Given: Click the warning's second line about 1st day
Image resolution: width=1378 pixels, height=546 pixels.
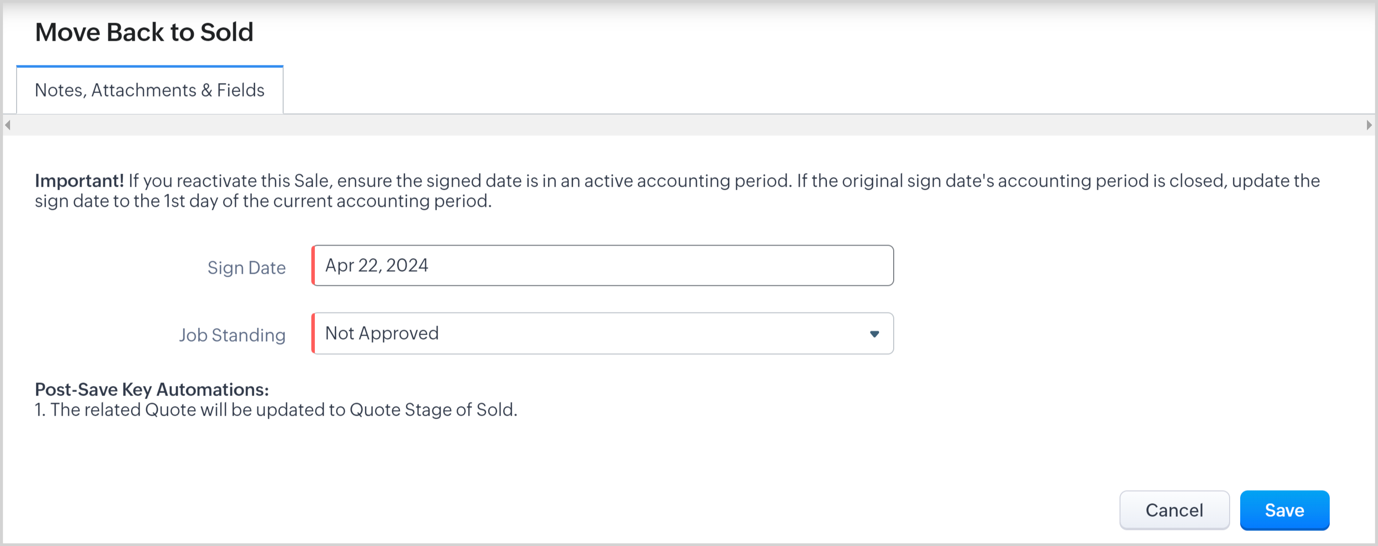Looking at the screenshot, I should 263,201.
